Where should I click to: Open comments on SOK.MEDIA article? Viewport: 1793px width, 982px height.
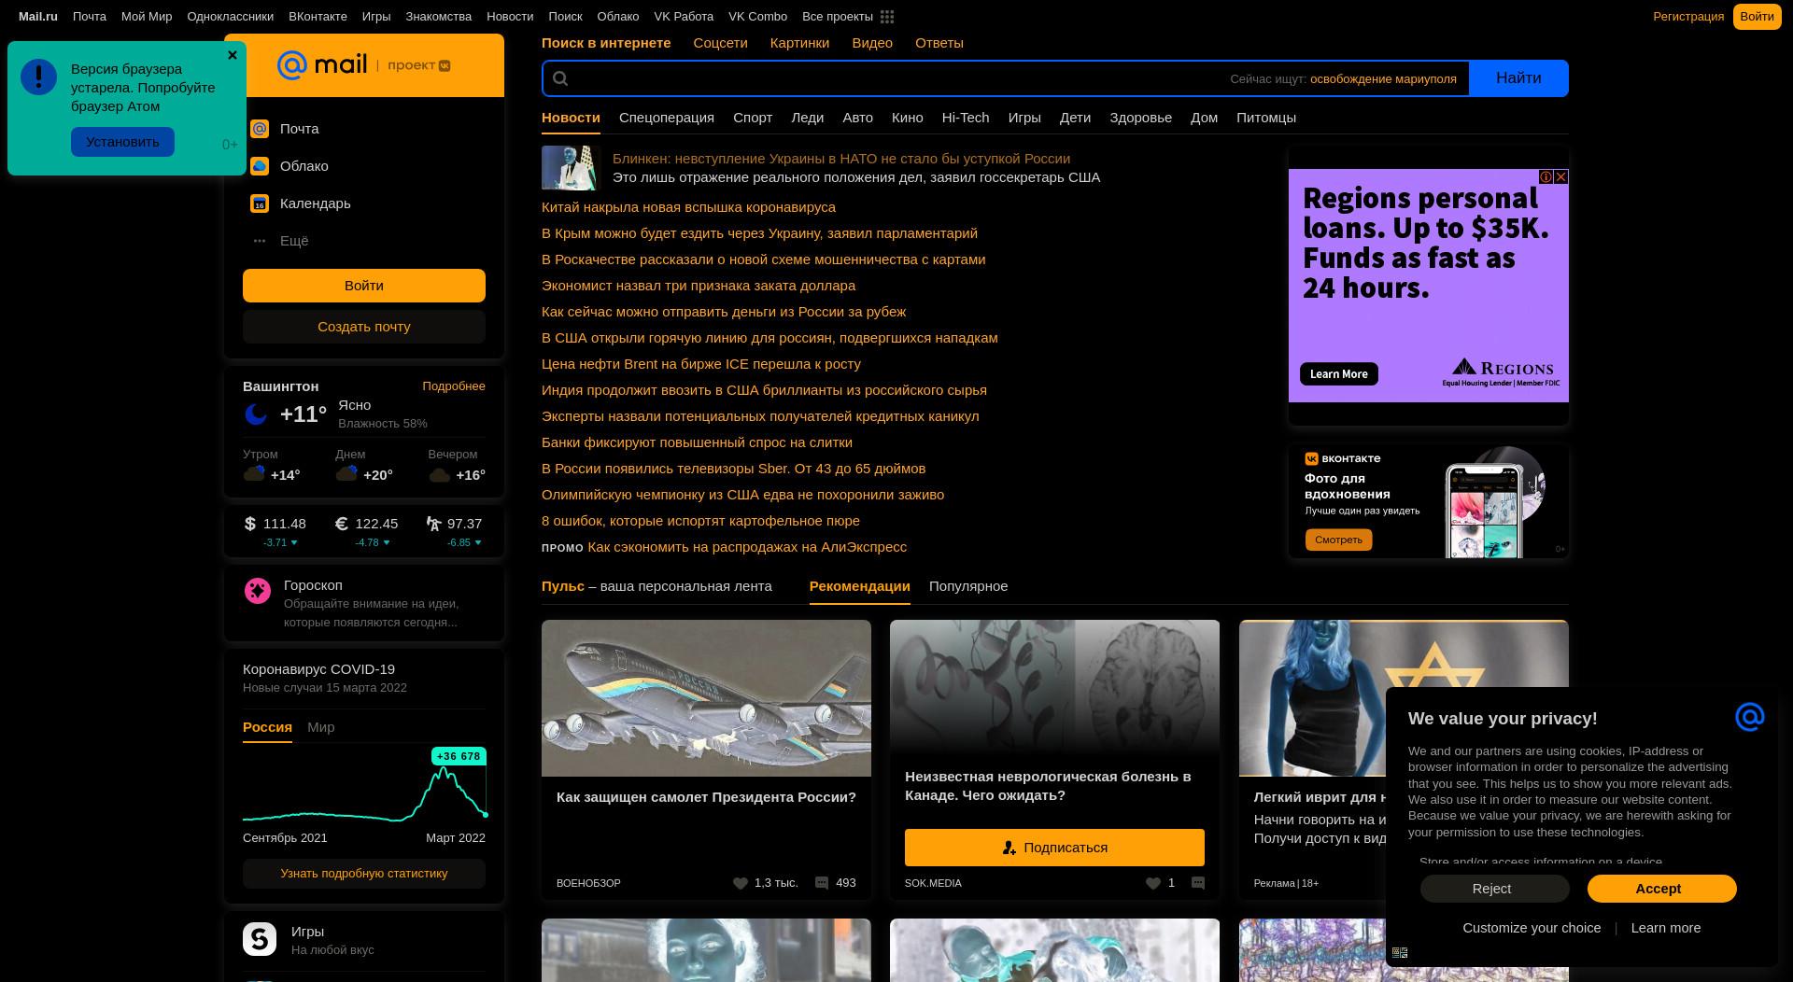point(1198,883)
